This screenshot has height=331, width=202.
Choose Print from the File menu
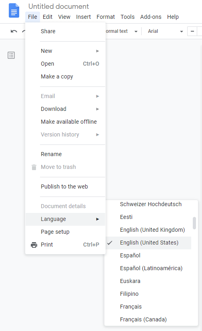65,245
